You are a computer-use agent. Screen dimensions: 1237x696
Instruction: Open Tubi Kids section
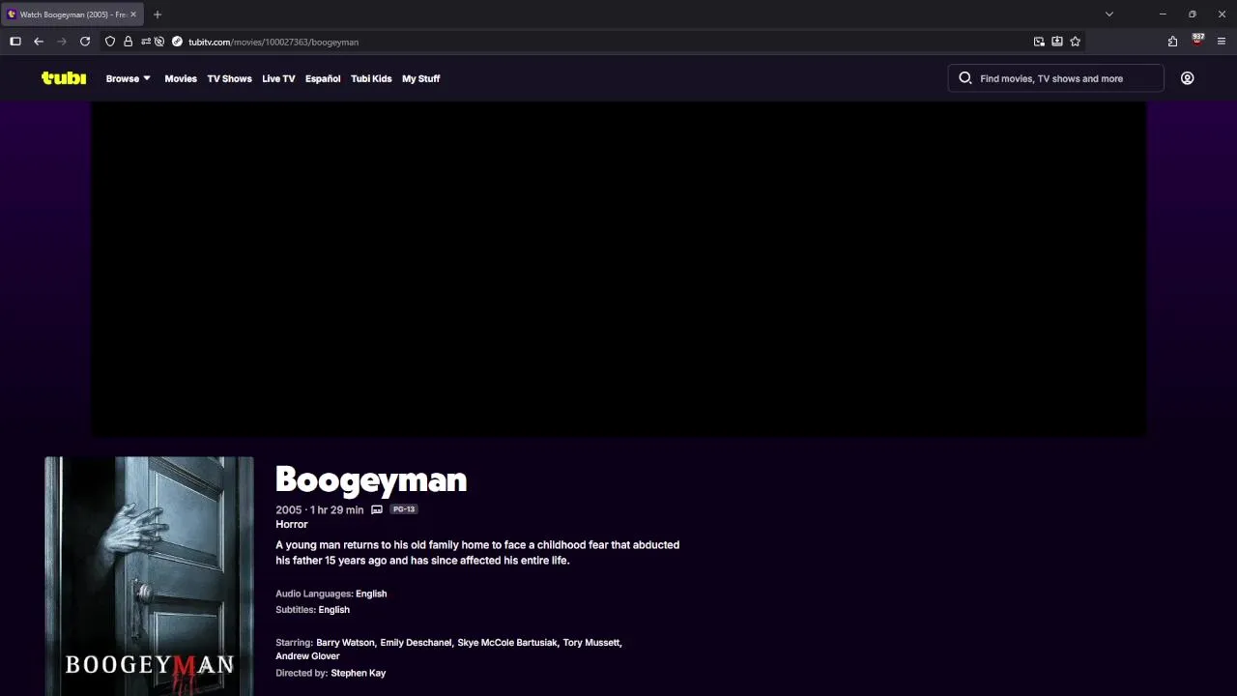tap(371, 78)
